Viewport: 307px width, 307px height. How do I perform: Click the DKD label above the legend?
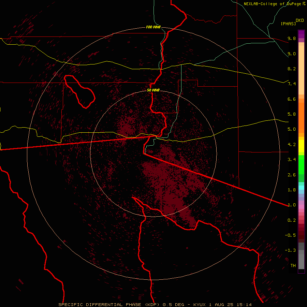click(x=300, y=20)
